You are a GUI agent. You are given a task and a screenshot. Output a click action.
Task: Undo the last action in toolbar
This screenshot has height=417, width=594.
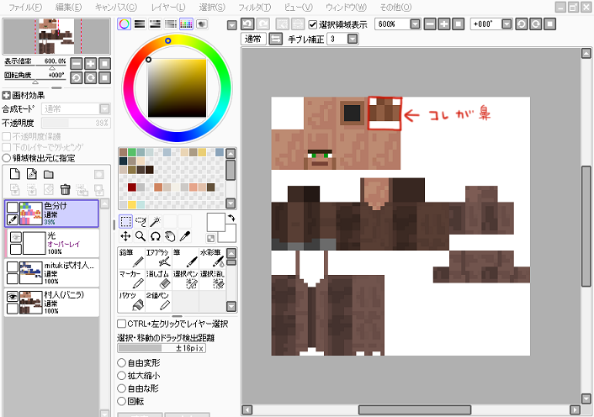click(x=247, y=24)
